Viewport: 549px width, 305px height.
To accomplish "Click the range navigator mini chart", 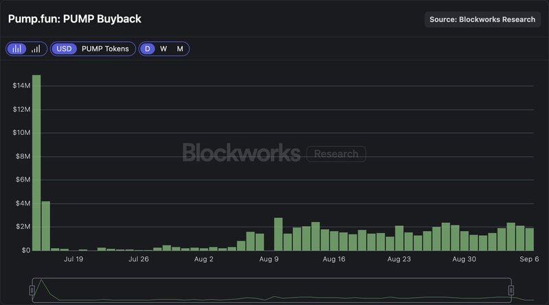I will [x=271, y=290].
